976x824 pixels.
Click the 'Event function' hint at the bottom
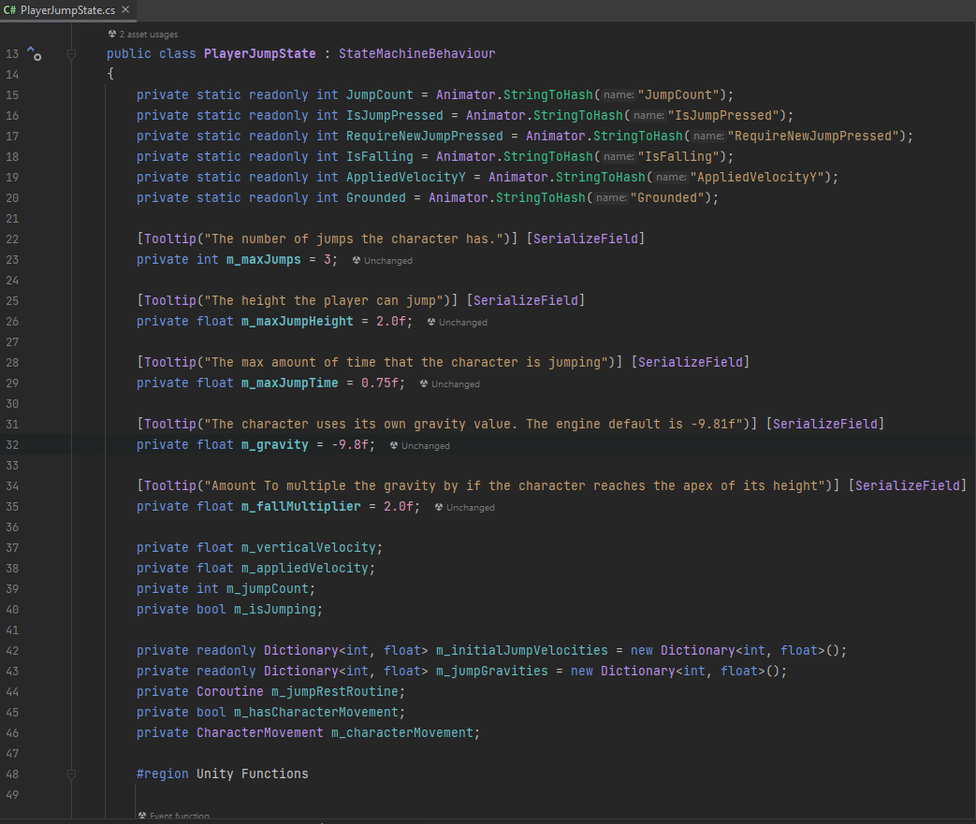(x=180, y=816)
